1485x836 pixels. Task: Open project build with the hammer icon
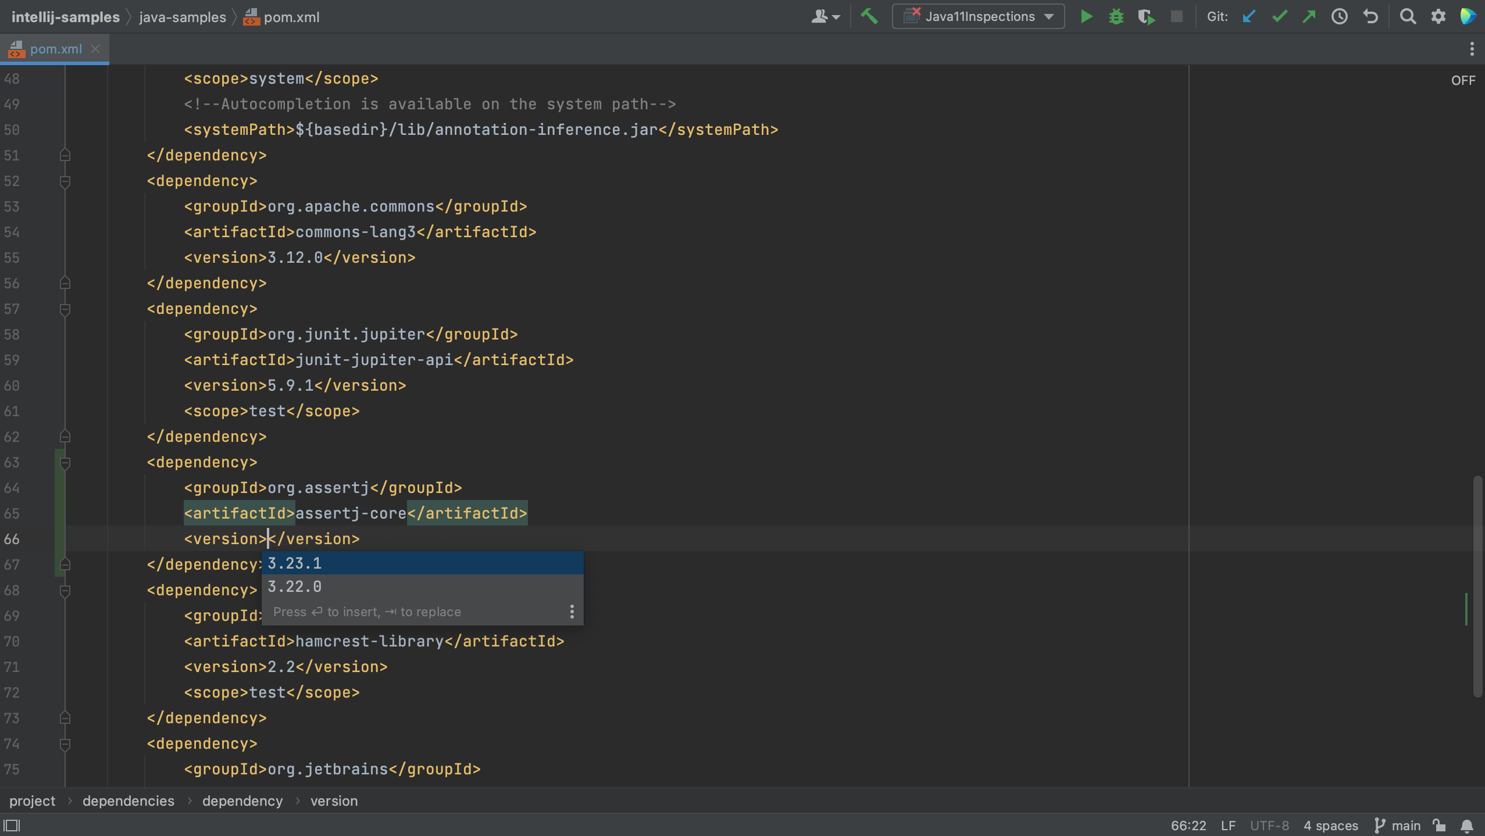[x=870, y=16]
